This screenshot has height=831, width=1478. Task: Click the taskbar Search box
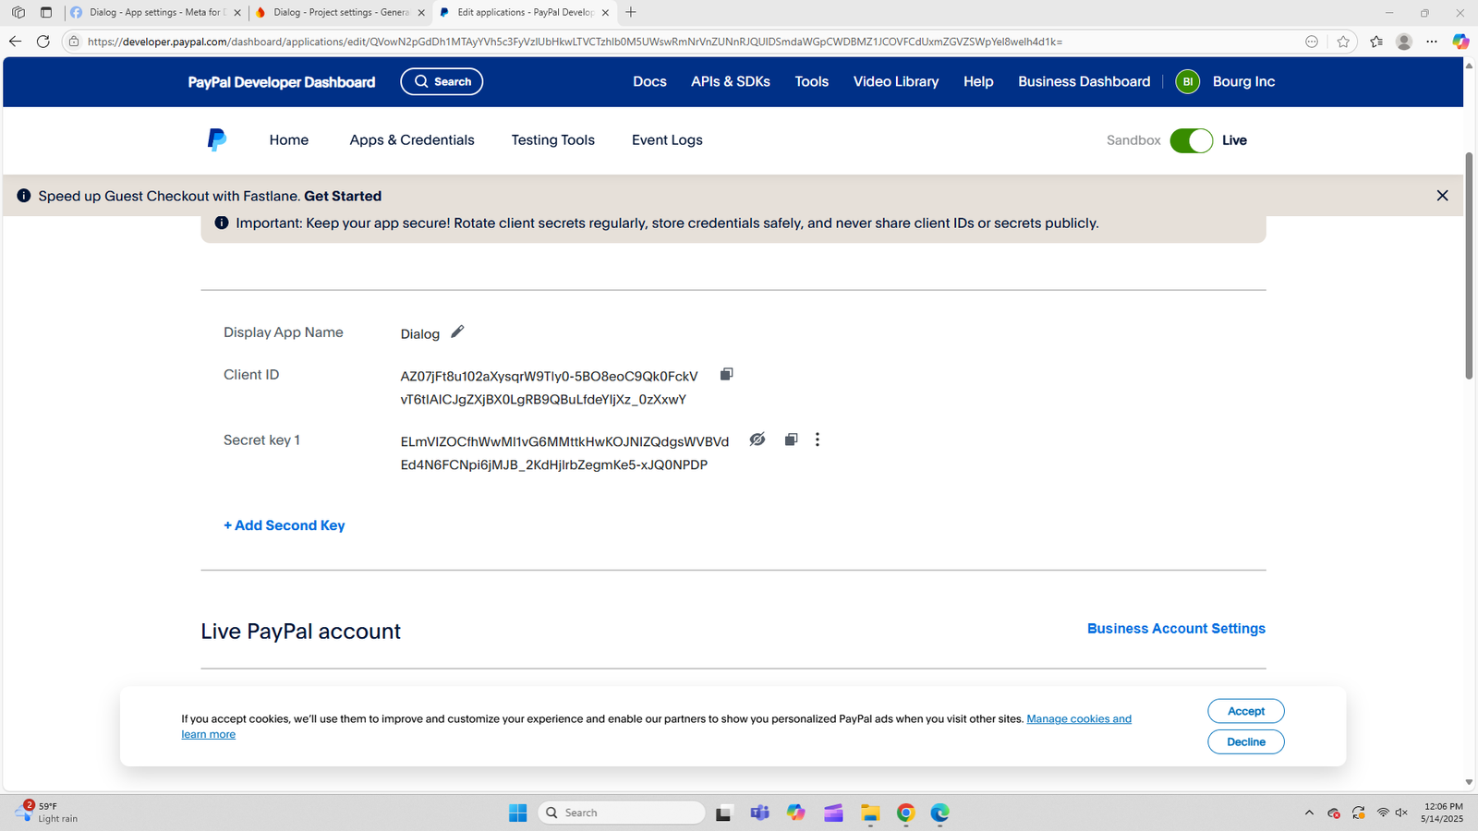pyautogui.click(x=622, y=813)
